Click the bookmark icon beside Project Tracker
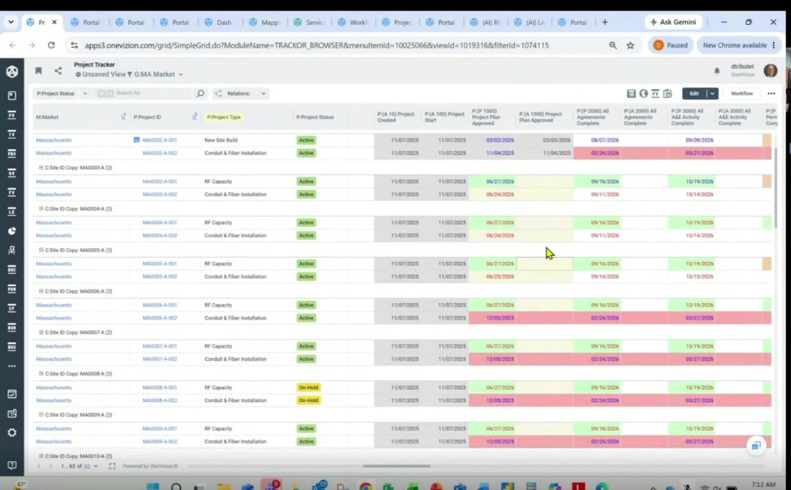791x490 pixels. pos(38,71)
